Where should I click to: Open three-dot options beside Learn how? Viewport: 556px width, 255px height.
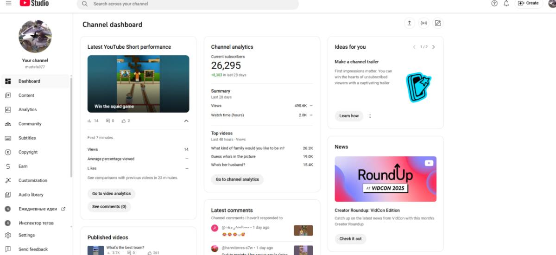[x=370, y=116]
